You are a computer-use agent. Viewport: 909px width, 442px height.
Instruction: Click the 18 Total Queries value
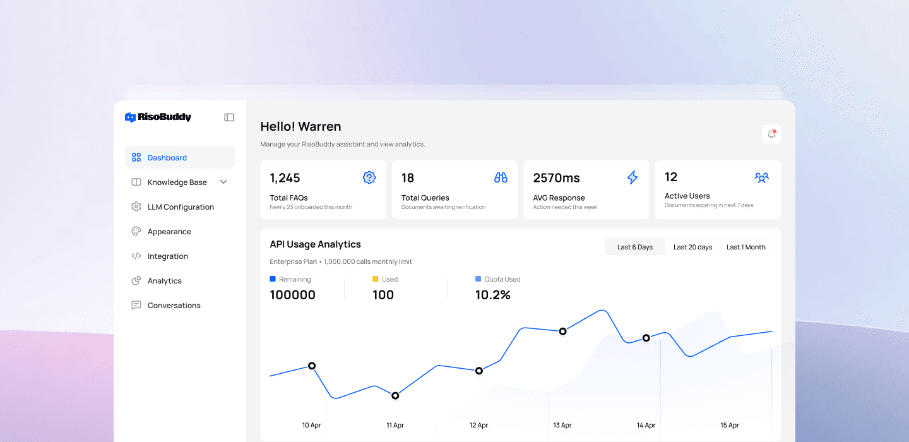click(408, 178)
